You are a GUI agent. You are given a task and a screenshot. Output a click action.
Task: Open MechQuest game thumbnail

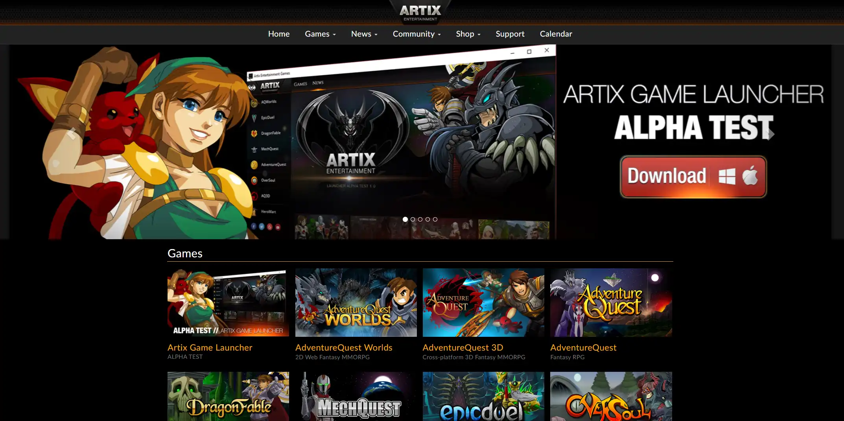[x=356, y=397]
